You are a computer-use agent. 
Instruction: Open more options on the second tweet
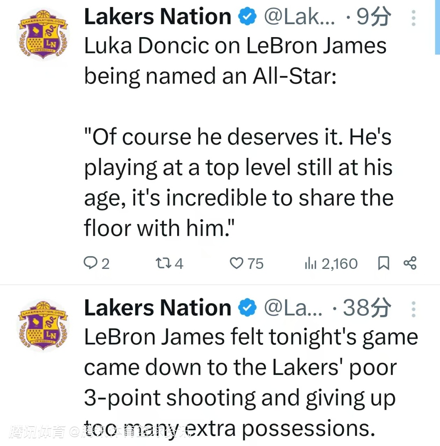(413, 309)
